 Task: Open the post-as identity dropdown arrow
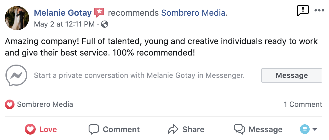(315, 129)
